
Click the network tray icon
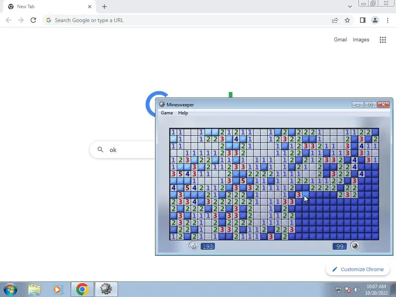[x=338, y=290]
